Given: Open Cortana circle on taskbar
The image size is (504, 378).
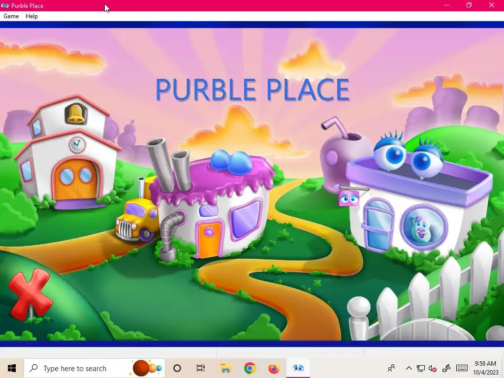Looking at the screenshot, I should click(177, 368).
